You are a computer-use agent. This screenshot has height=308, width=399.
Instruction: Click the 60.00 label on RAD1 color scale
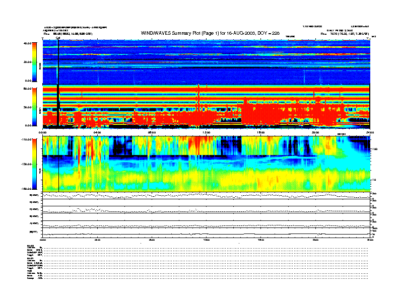coord(27,89)
